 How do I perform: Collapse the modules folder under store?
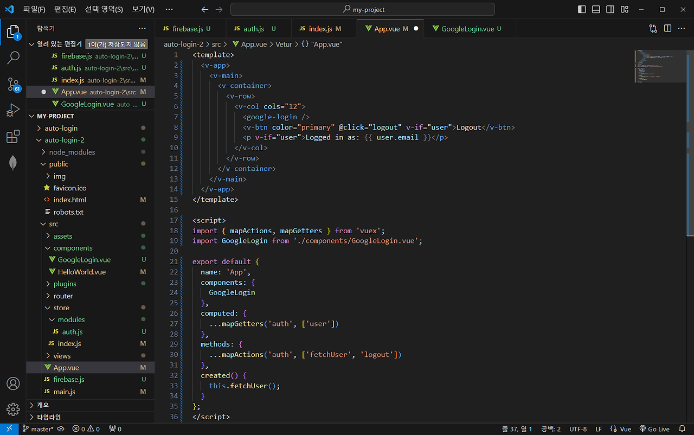[90, 319]
